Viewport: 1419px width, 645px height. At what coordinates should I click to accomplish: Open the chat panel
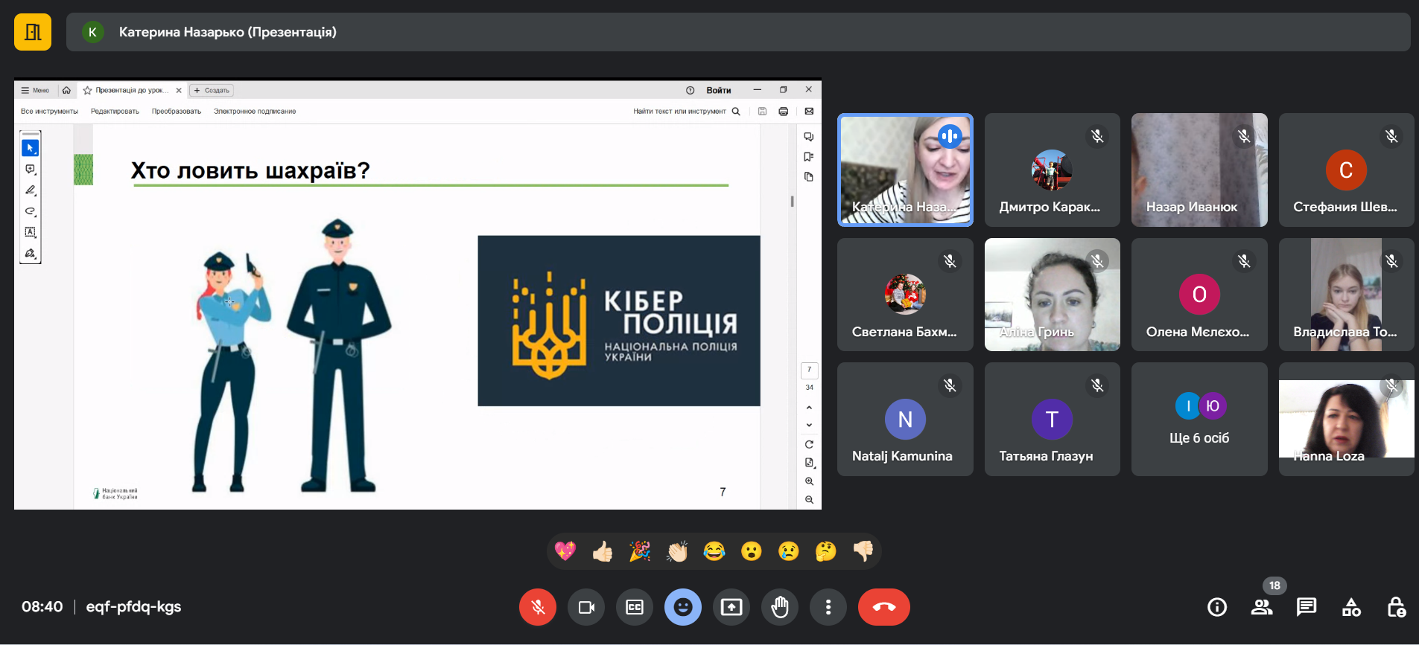(x=1307, y=607)
